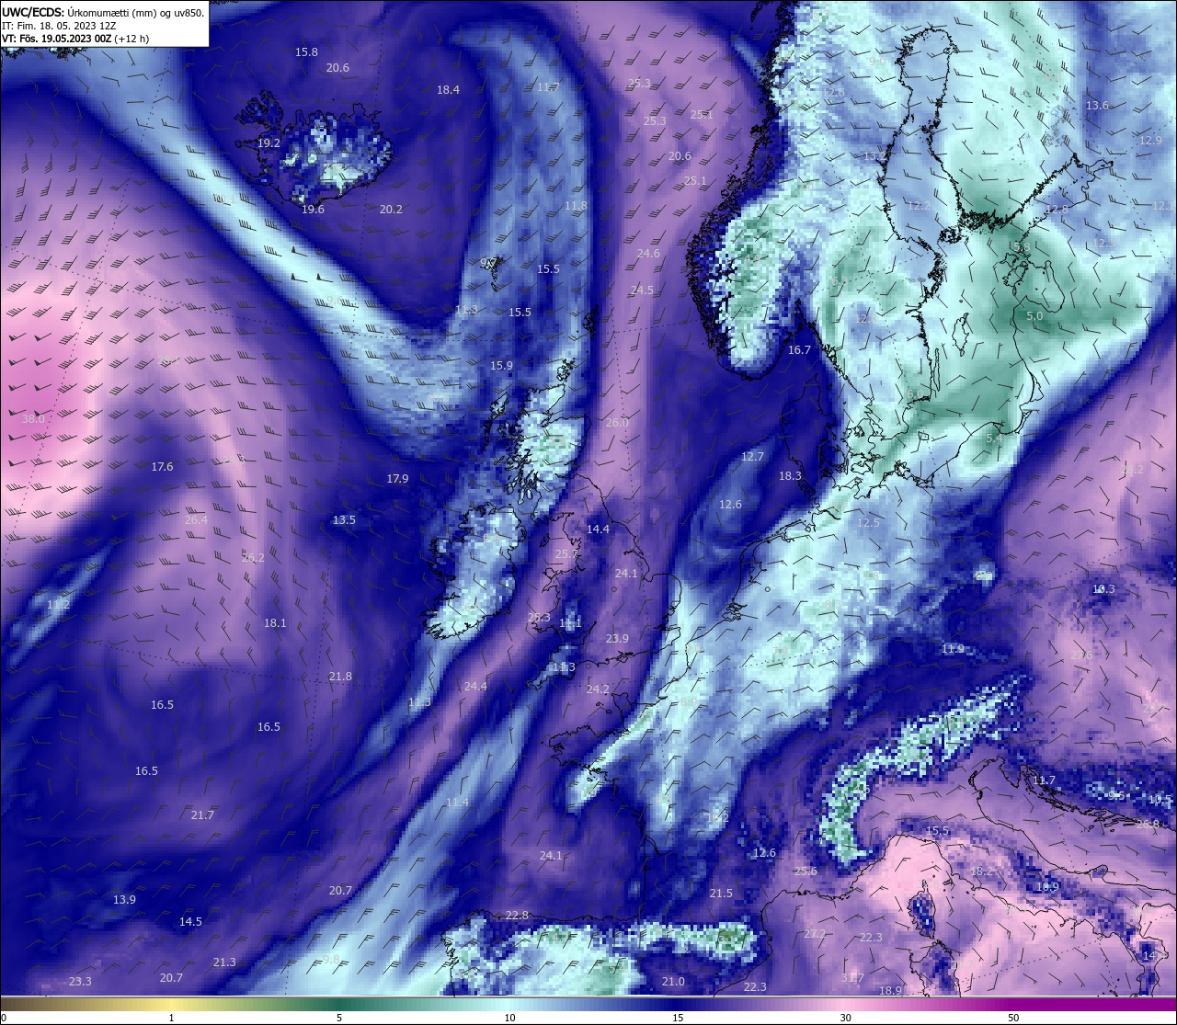Click the 21.7 value label
The height and width of the screenshot is (1025, 1177).
pos(202,815)
